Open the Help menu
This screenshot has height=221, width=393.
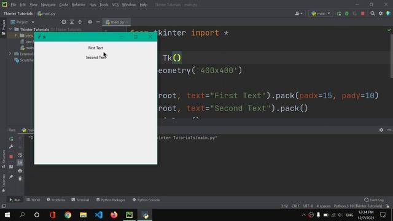tap(143, 5)
